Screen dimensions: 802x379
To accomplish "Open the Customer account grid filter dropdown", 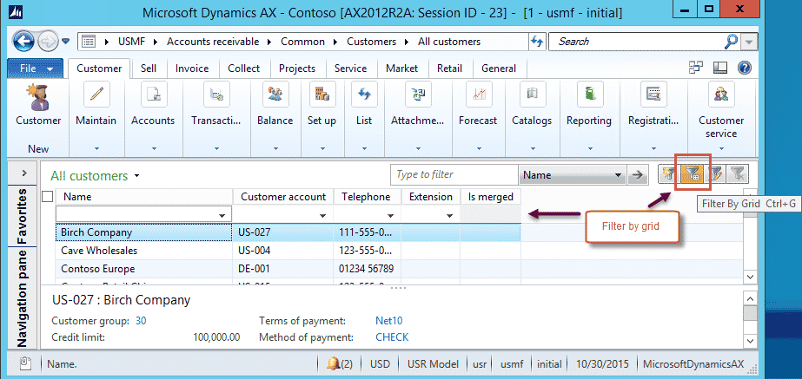I will [322, 215].
